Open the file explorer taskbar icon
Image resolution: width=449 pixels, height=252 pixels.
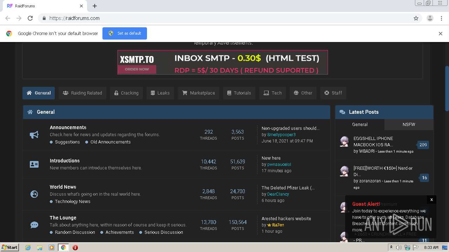[40, 247]
